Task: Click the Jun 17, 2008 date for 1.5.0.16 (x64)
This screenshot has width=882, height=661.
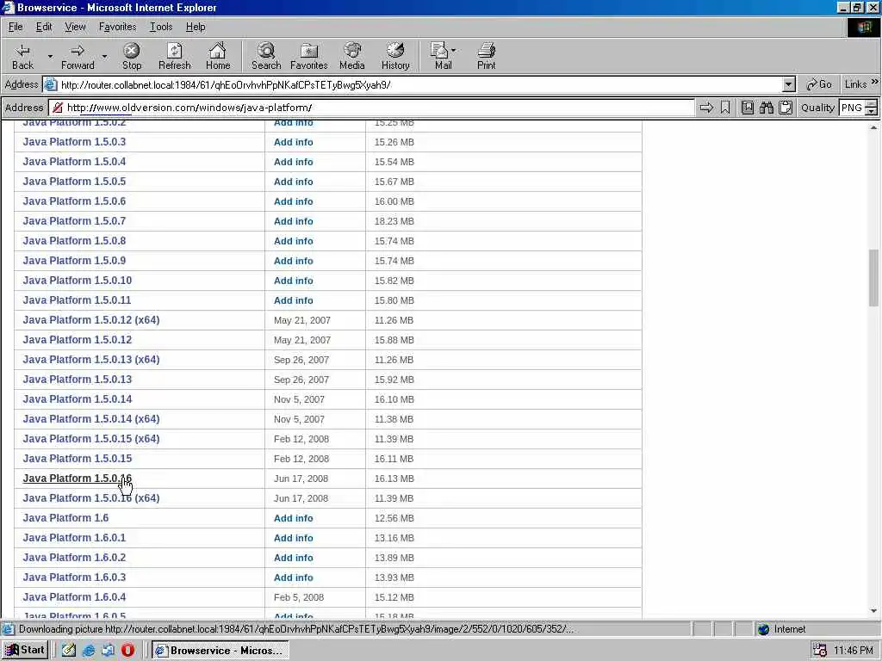Action: click(301, 498)
